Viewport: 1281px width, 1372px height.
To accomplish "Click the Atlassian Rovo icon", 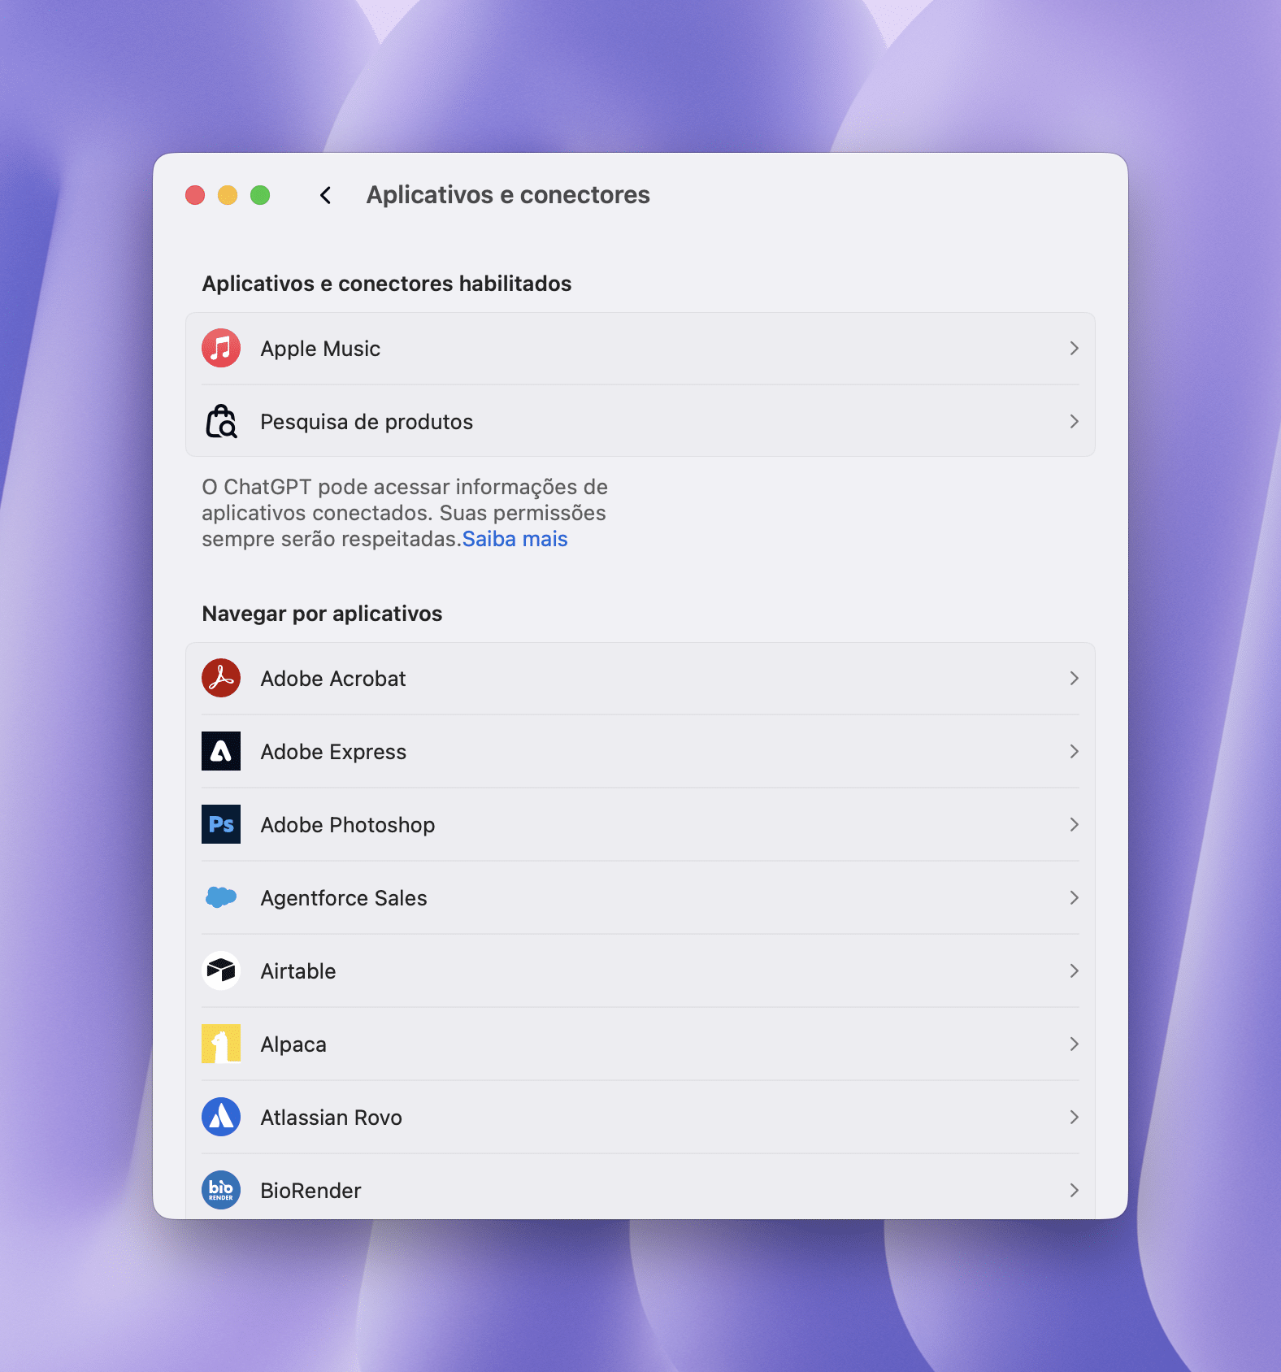I will coord(221,1118).
